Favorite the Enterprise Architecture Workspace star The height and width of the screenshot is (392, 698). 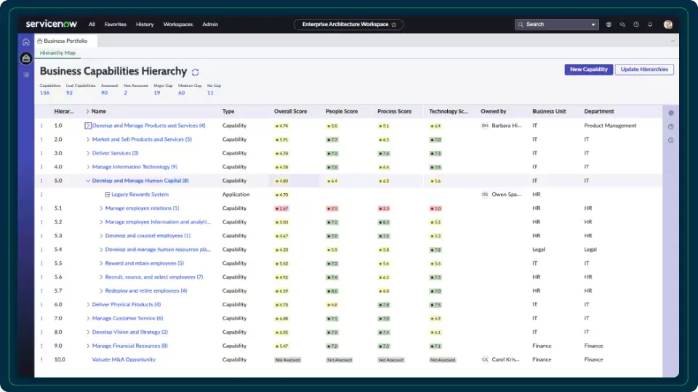(x=393, y=25)
